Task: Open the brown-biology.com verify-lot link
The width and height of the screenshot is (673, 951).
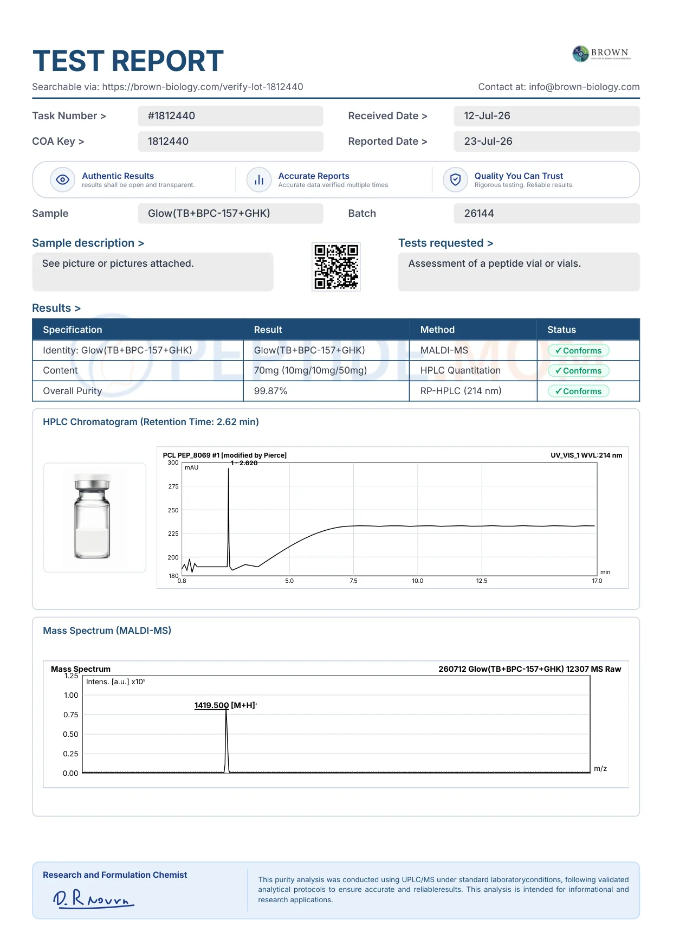Action: point(203,87)
